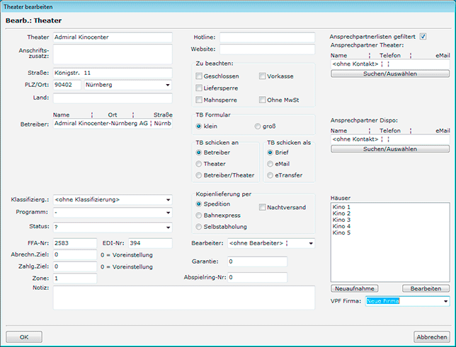Viewport: 456px width, 347px height.
Task: Select the groß TB Formular option
Action: (258, 126)
